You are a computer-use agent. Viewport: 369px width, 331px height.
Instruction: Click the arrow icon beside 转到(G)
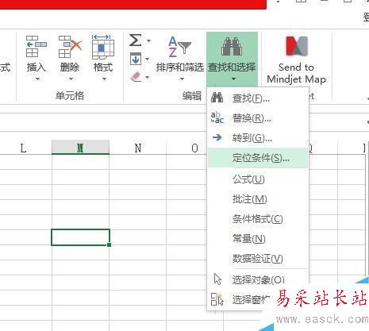pos(217,137)
